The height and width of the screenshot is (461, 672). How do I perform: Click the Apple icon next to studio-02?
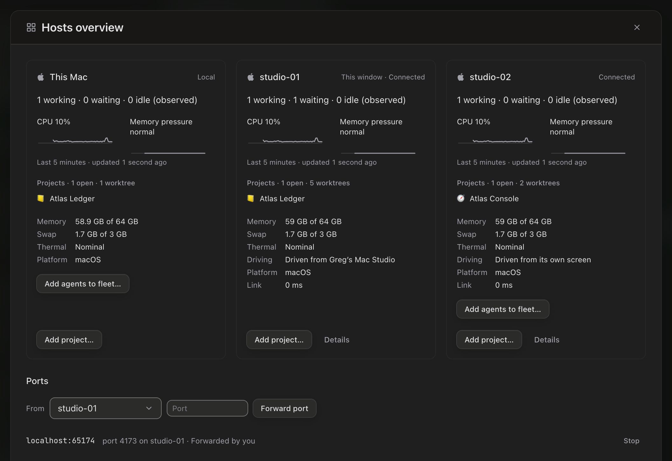click(461, 77)
